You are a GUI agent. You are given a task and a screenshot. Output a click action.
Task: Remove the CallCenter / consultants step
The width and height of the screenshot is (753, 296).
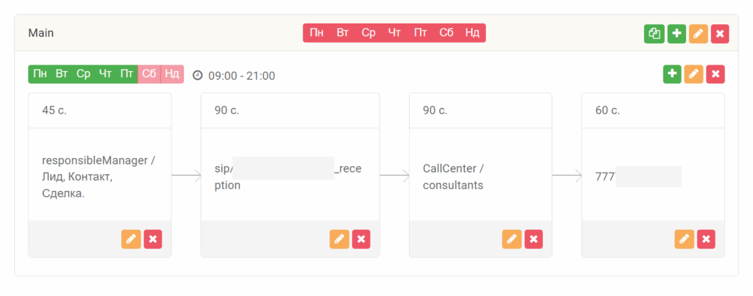(534, 239)
